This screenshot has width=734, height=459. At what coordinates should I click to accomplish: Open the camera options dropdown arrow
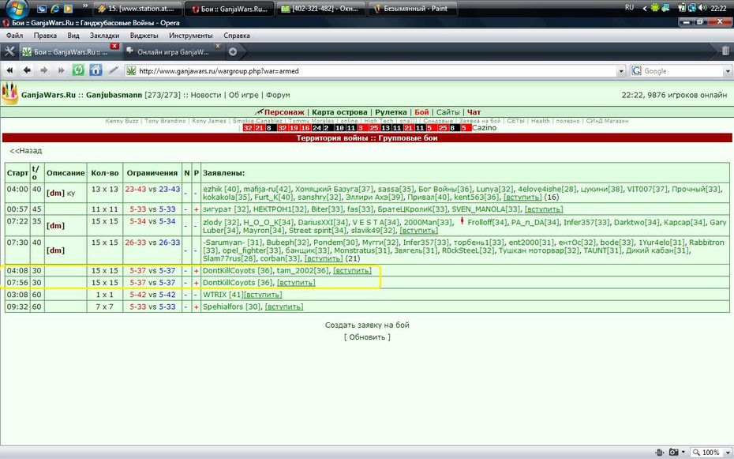tap(683, 453)
